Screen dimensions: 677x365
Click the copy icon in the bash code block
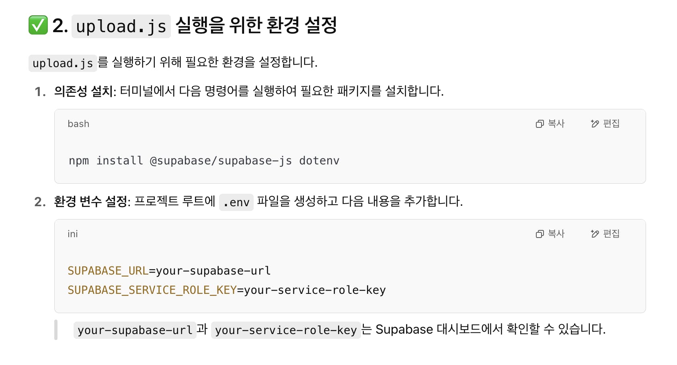coord(540,124)
